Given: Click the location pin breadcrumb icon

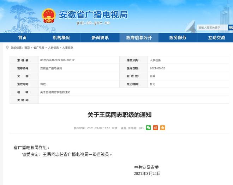Looking at the screenshot, I should 7,48.
